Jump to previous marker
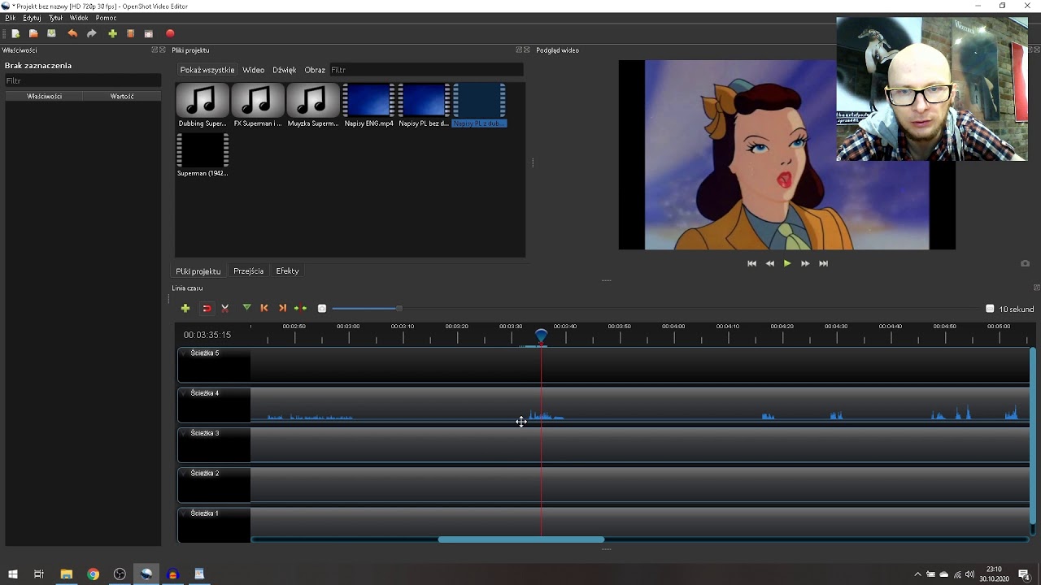This screenshot has width=1041, height=585. pos(264,308)
